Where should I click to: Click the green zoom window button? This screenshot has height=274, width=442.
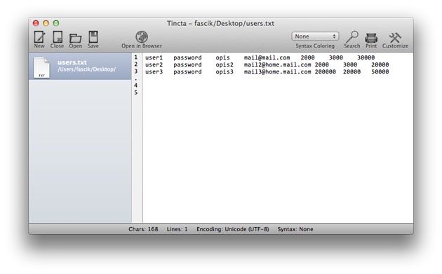tap(56, 23)
